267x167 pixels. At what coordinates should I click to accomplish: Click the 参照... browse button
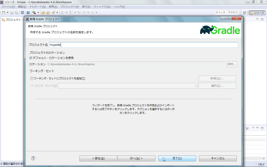232,64
